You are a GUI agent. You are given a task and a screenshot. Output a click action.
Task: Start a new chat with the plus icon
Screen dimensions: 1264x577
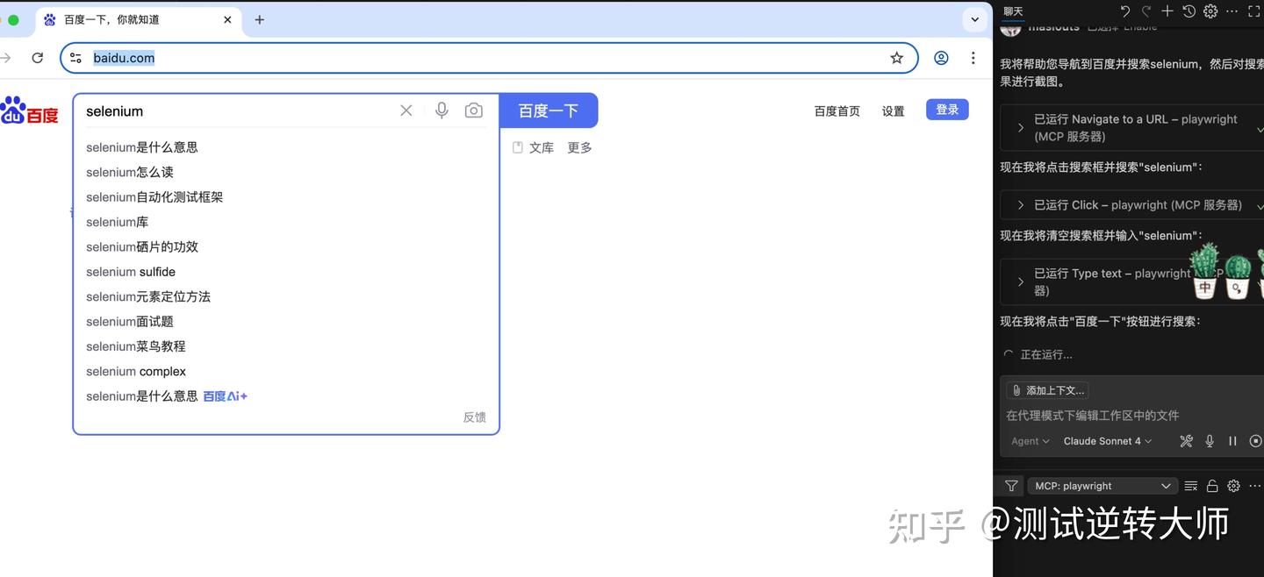(x=1167, y=11)
